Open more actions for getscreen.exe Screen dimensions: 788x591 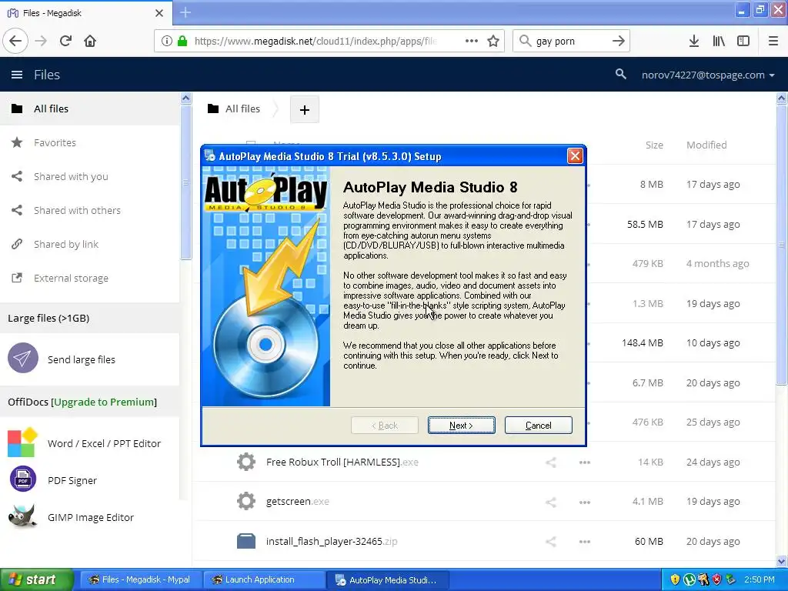pos(585,502)
